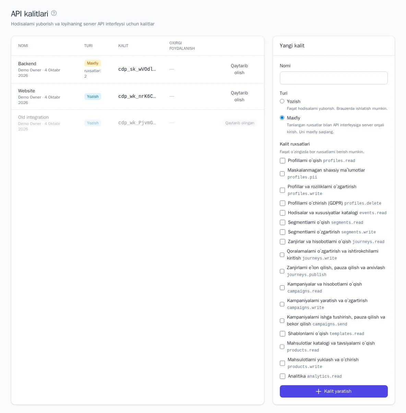Click the KALIT column header
Screen dimensions: 406x413
click(123, 46)
